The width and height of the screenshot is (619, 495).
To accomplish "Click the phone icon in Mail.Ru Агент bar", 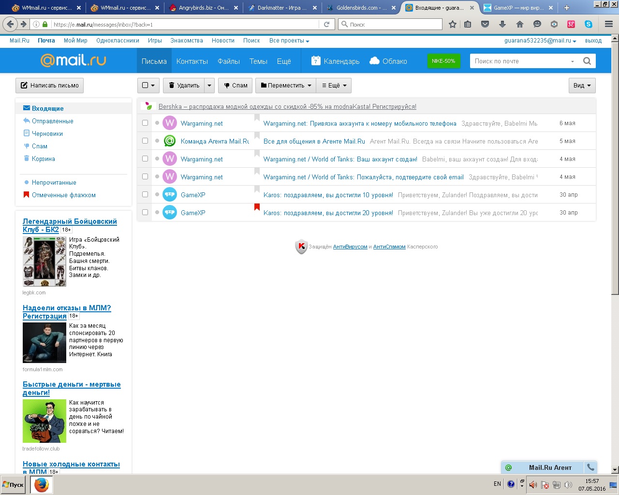I will [590, 467].
